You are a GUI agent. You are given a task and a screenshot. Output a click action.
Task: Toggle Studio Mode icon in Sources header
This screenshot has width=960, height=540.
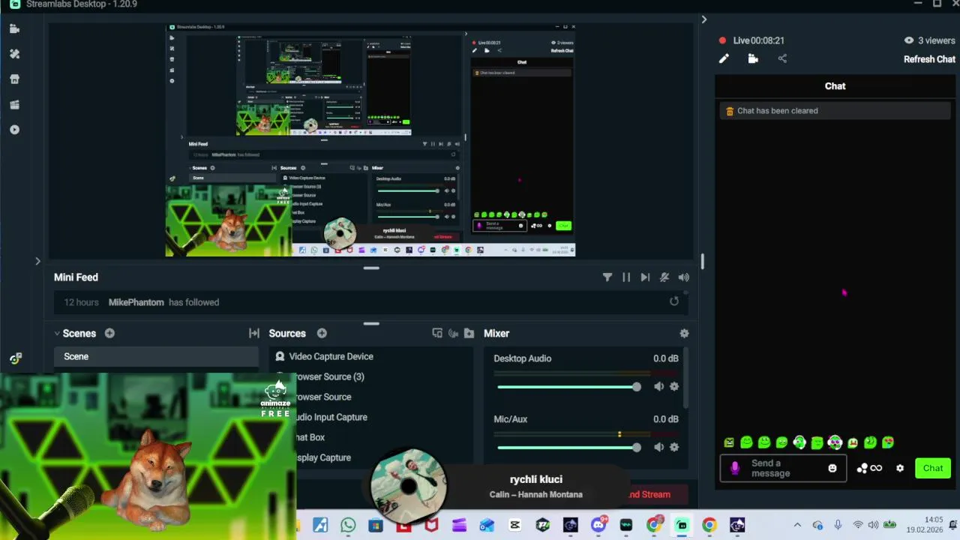point(437,333)
